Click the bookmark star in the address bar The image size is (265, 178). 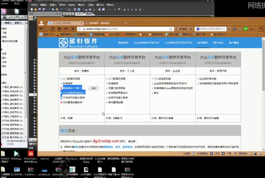(x=170, y=29)
